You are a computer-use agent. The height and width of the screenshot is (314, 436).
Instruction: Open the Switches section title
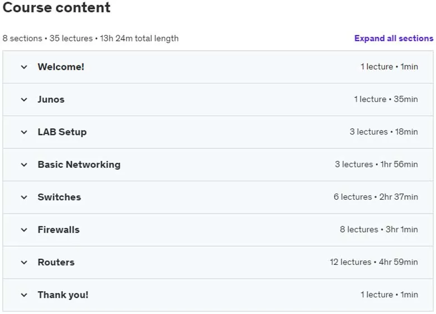click(x=59, y=197)
